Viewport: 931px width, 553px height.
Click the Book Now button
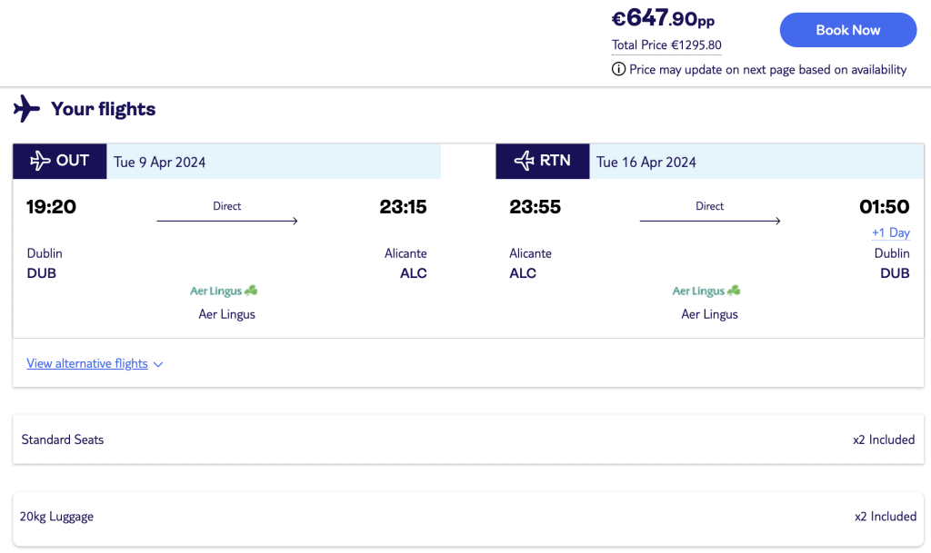coord(847,30)
